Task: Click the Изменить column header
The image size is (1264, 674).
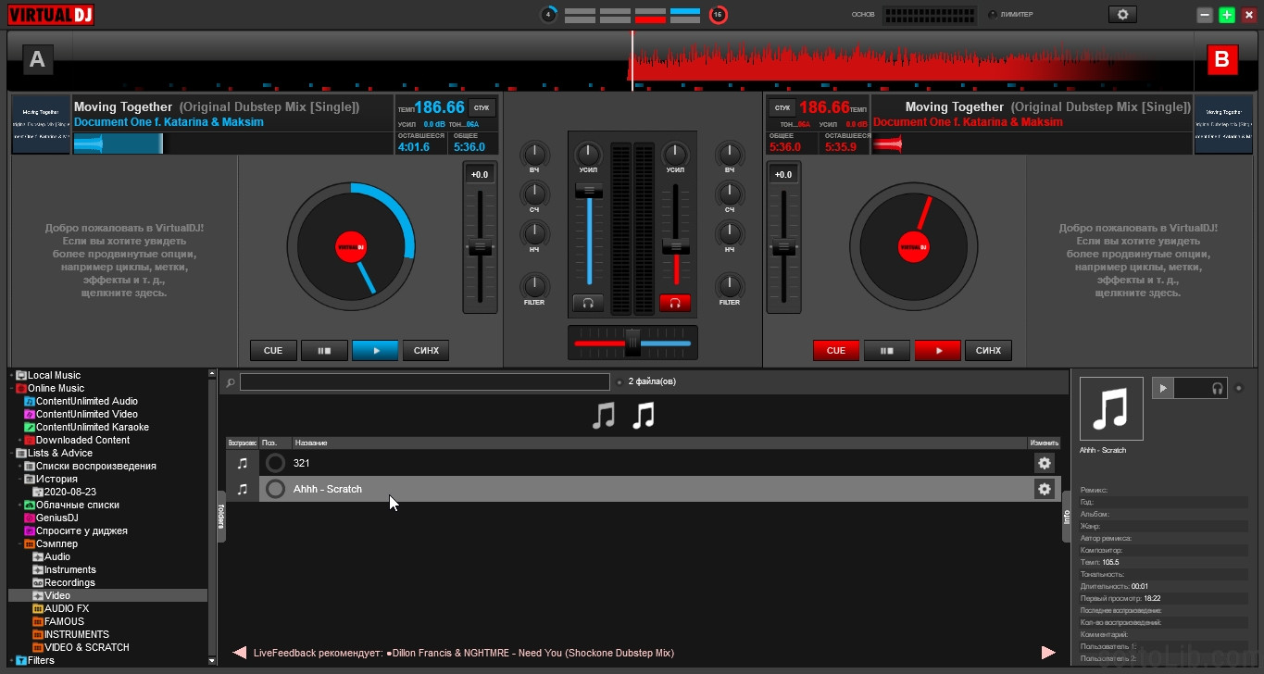Action: click(1044, 443)
